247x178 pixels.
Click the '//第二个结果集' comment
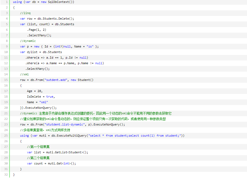(38, 158)
